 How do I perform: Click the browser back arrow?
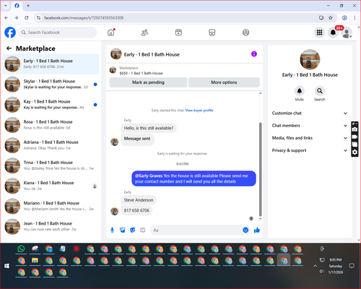pyautogui.click(x=6, y=18)
